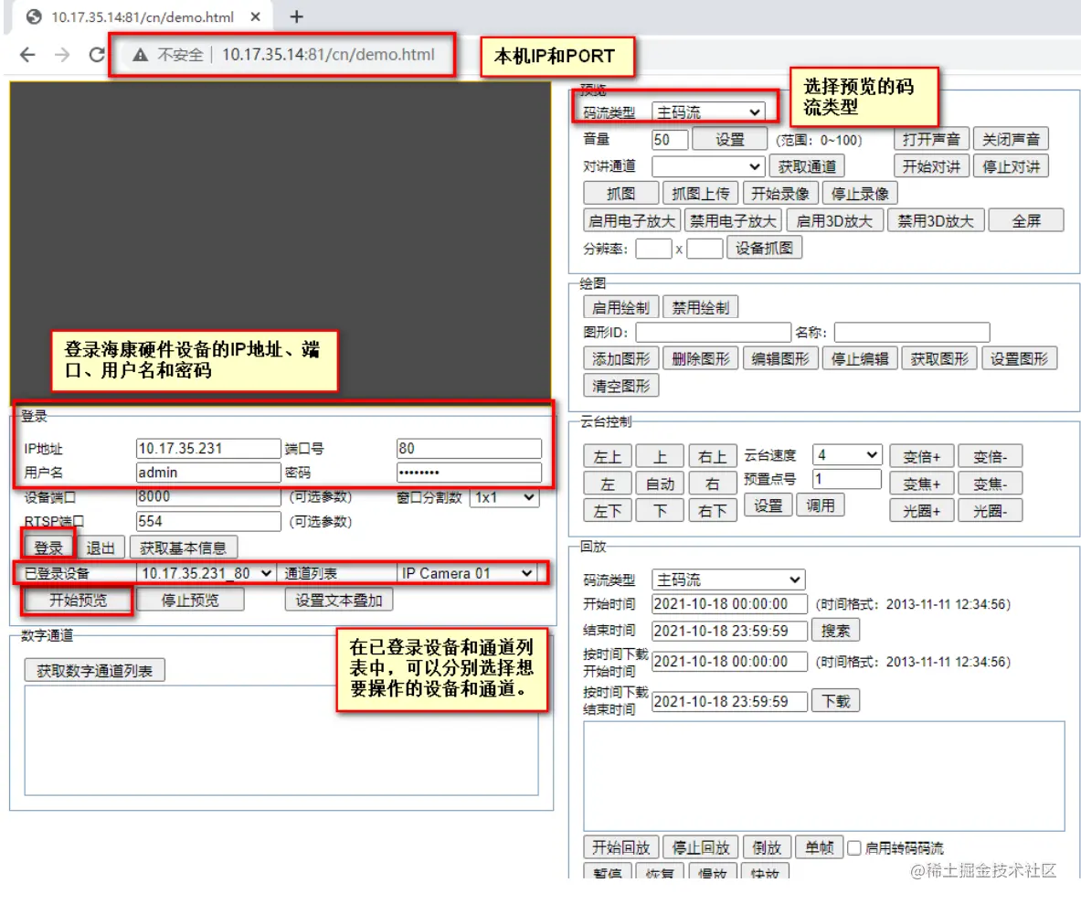This screenshot has width=1081, height=904.
Task: Click 全屏 button
Action: [x=1026, y=220]
